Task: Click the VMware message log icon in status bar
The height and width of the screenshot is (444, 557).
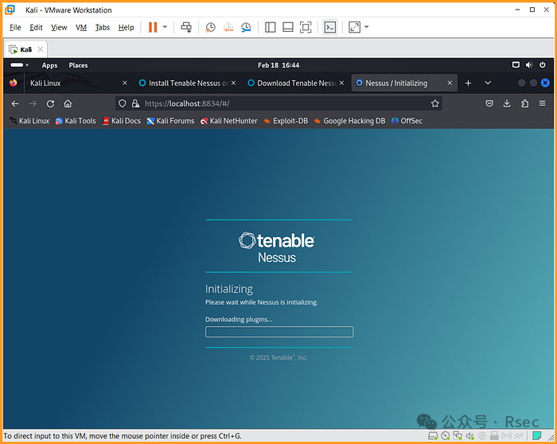Action: [537, 435]
